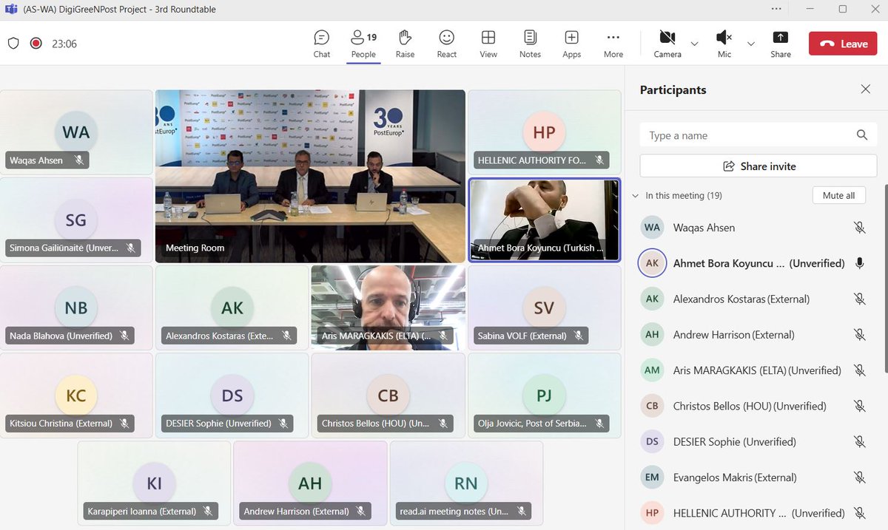Open the microphone options dropdown
The width and height of the screenshot is (888, 530).
pos(750,44)
